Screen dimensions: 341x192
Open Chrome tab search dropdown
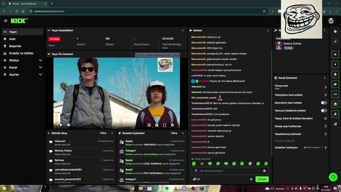[3, 3]
